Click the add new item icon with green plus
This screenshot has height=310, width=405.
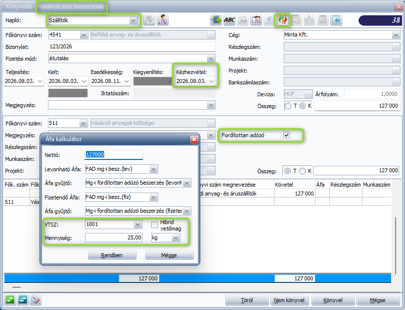pos(216,20)
